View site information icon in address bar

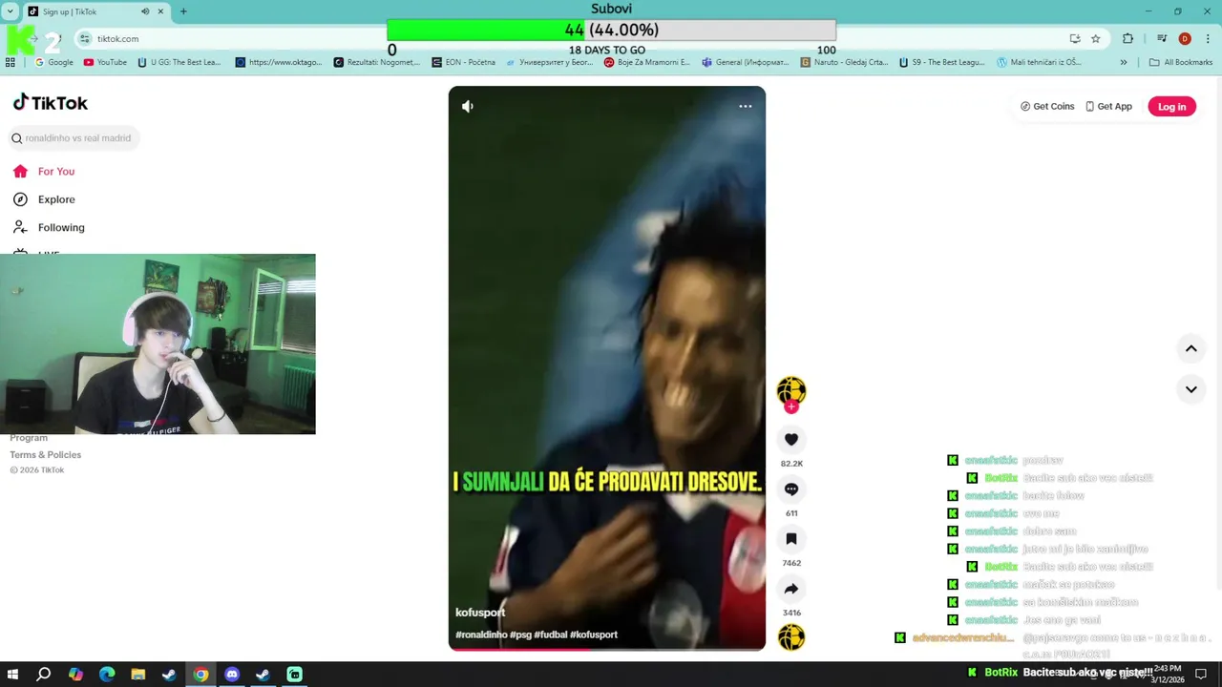pyautogui.click(x=85, y=39)
